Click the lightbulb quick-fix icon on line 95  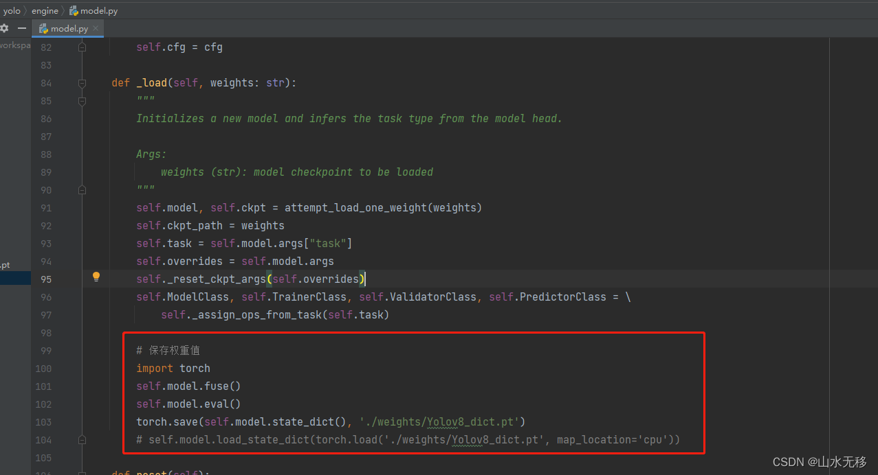click(x=96, y=277)
